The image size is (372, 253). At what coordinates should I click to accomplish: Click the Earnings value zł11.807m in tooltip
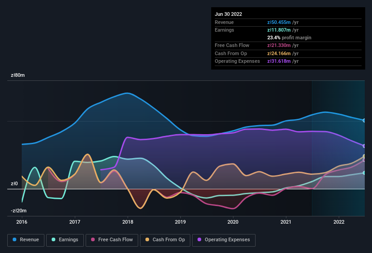[279, 30]
